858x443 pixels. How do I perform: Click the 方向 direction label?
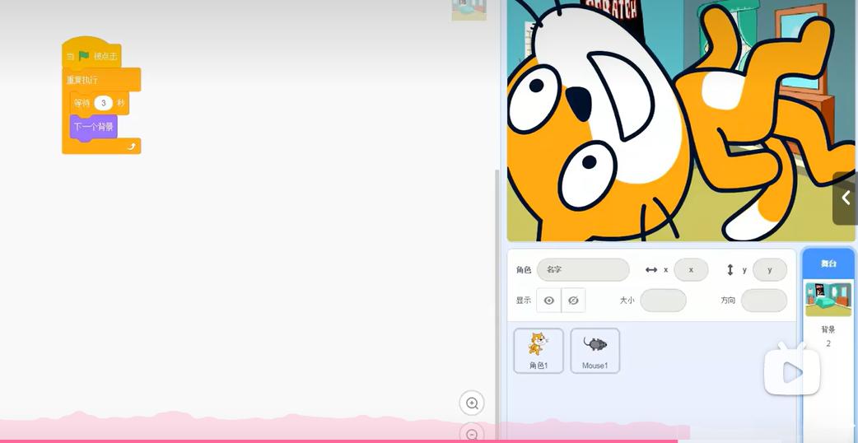coord(728,301)
